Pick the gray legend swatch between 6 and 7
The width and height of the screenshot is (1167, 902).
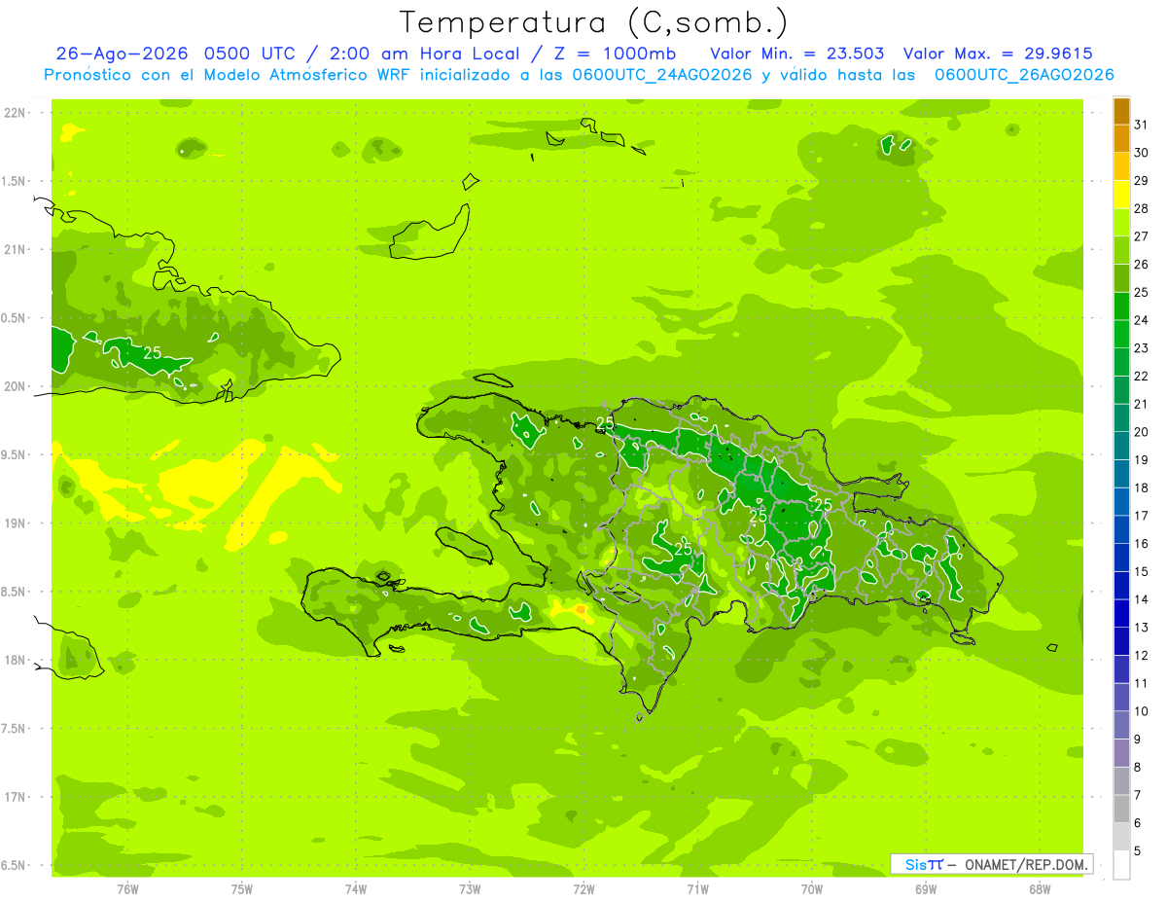click(x=1121, y=809)
